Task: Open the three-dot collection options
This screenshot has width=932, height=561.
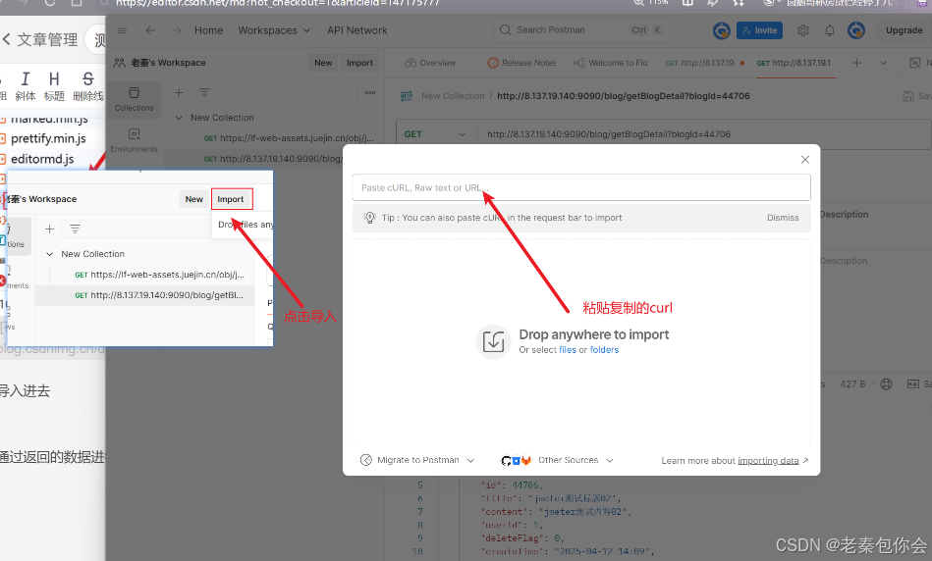Action: point(369,92)
